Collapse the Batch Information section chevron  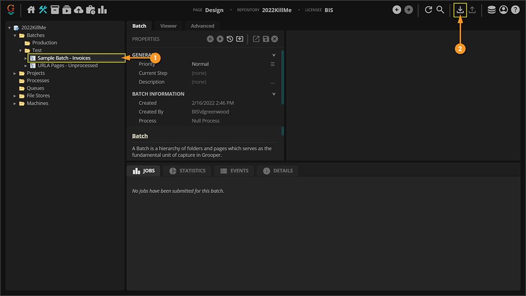(x=274, y=94)
